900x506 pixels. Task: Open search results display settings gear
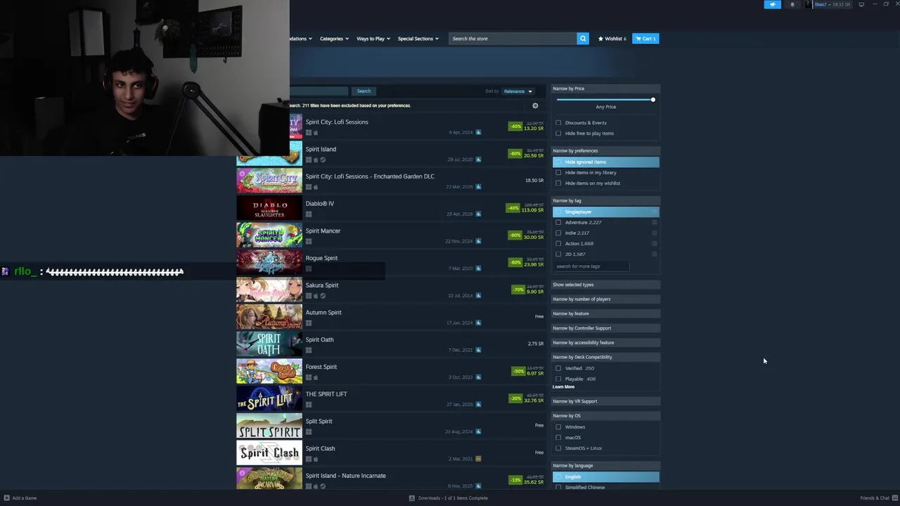[x=535, y=105]
